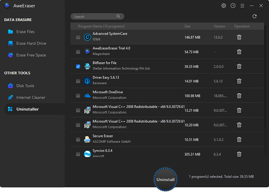The image size is (269, 193).
Task: Click the Easeware publisher text
Action: pyautogui.click(x=99, y=83)
